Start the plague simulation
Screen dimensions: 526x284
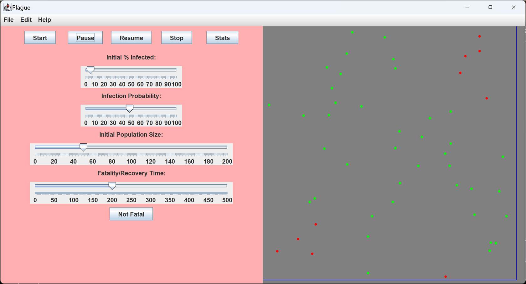[x=40, y=38]
